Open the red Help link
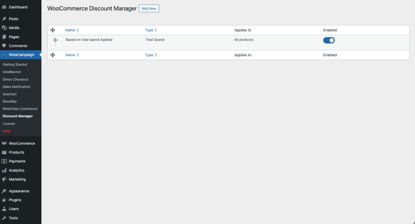Image resolution: width=415 pixels, height=224 pixels. (x=6, y=131)
